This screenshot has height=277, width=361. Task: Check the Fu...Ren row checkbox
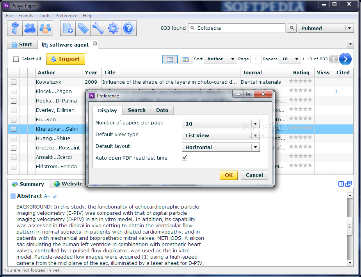pyautogui.click(x=14, y=120)
